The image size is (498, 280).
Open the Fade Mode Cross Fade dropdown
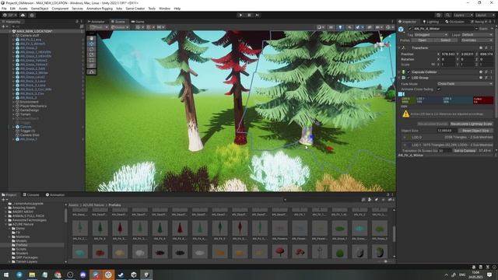(465, 84)
